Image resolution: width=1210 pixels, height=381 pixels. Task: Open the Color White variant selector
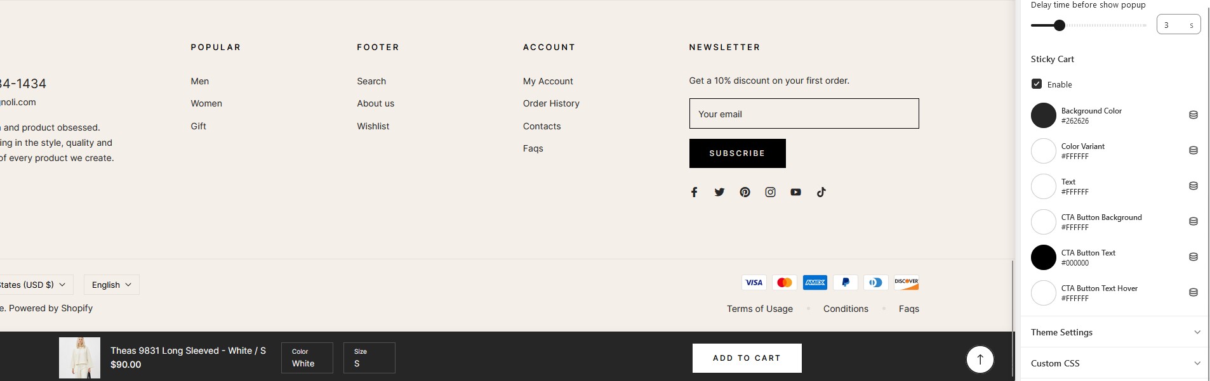307,358
